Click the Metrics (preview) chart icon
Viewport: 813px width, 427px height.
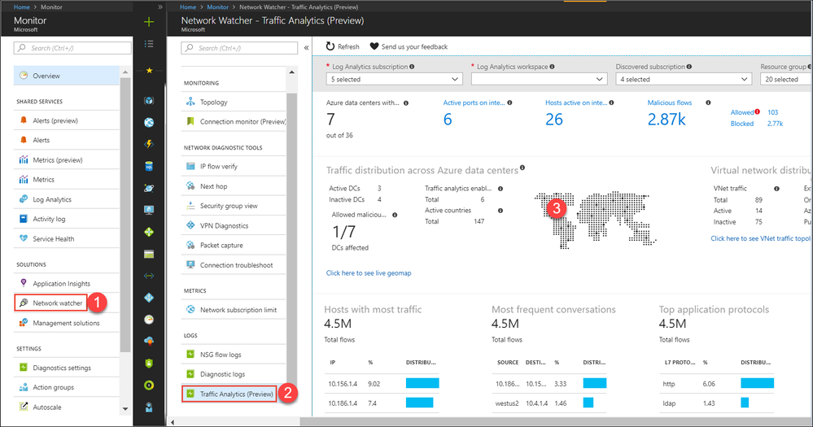[x=24, y=159]
